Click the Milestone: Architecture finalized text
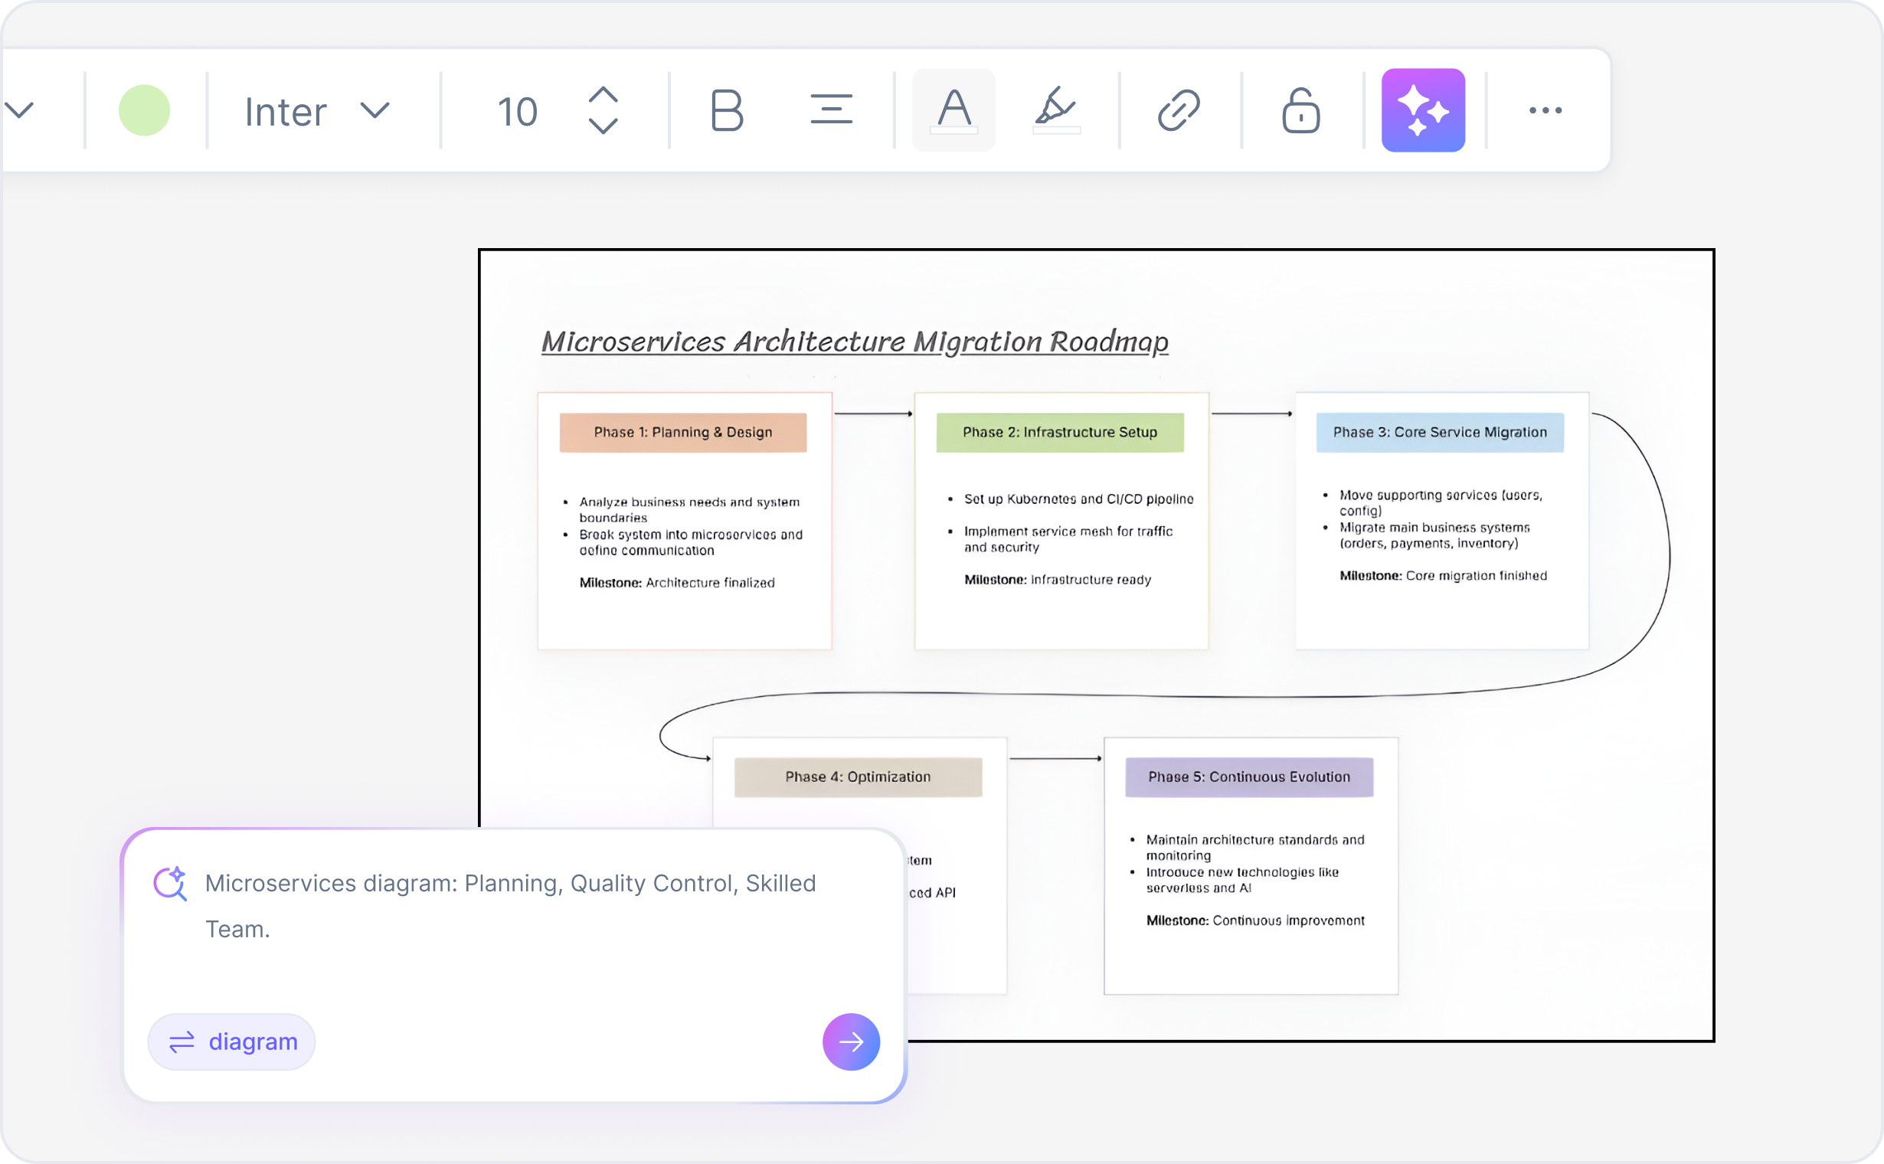 pyautogui.click(x=677, y=583)
